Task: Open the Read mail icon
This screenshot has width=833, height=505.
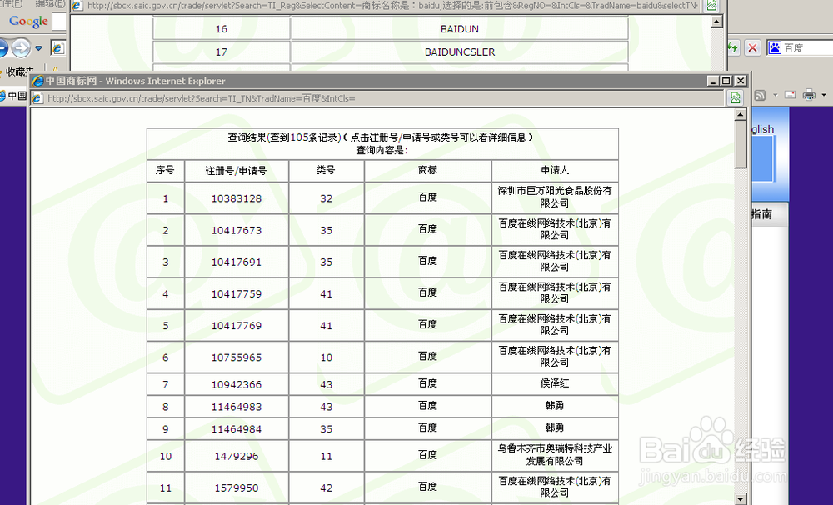Action: click(790, 94)
